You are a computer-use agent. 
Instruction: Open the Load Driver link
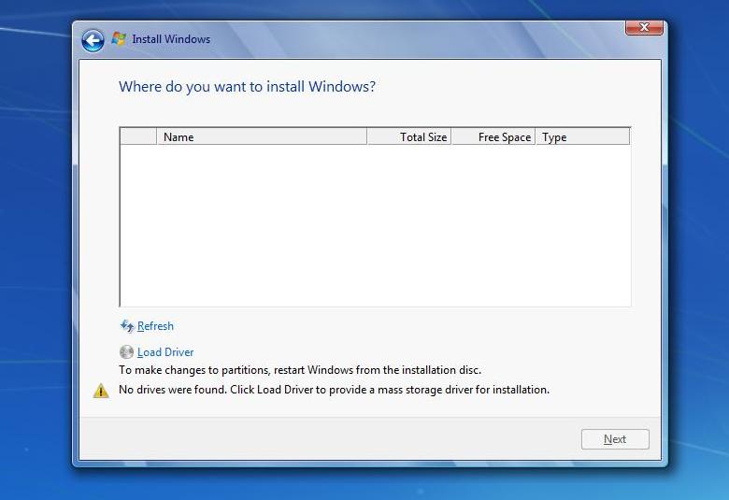click(x=165, y=352)
